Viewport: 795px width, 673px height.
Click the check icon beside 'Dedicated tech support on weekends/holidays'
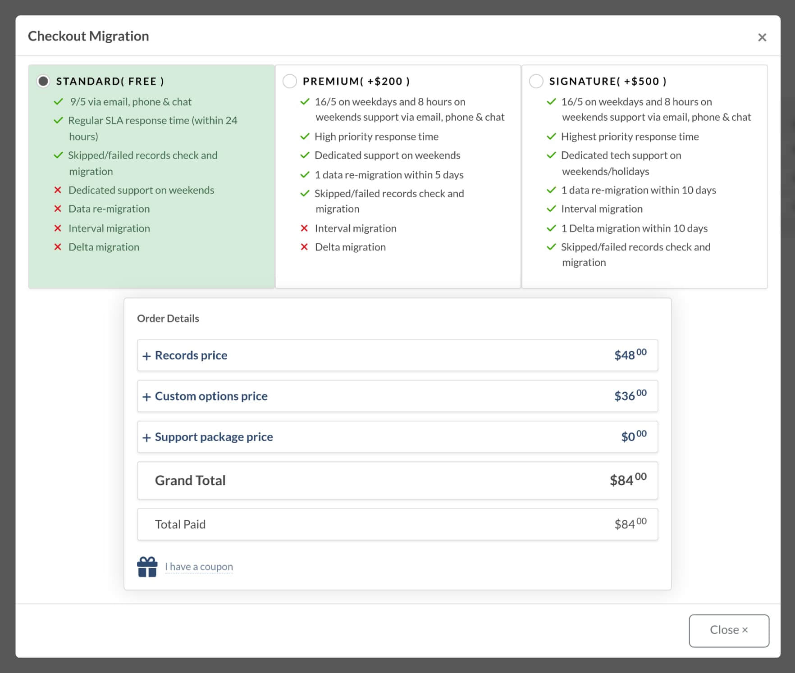point(551,155)
